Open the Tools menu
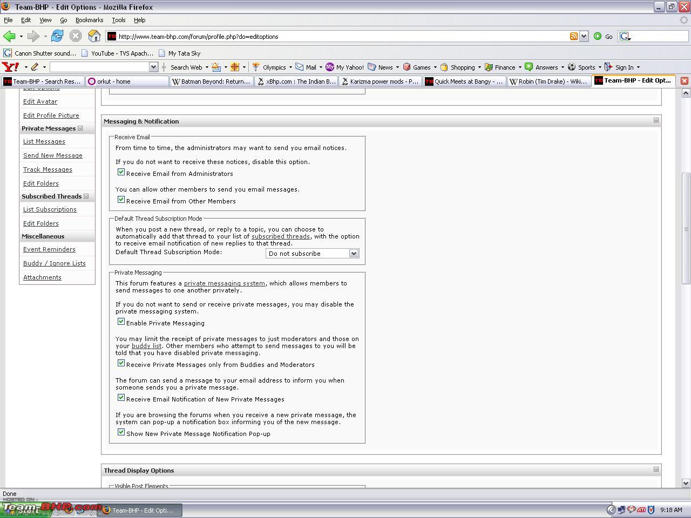691x518 pixels. coord(118,20)
